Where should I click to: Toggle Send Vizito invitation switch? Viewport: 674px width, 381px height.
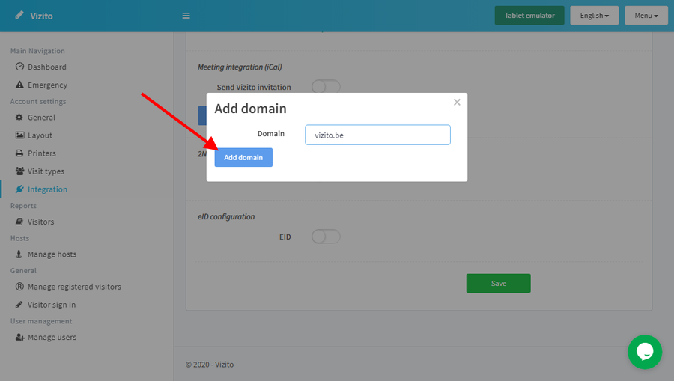click(326, 87)
